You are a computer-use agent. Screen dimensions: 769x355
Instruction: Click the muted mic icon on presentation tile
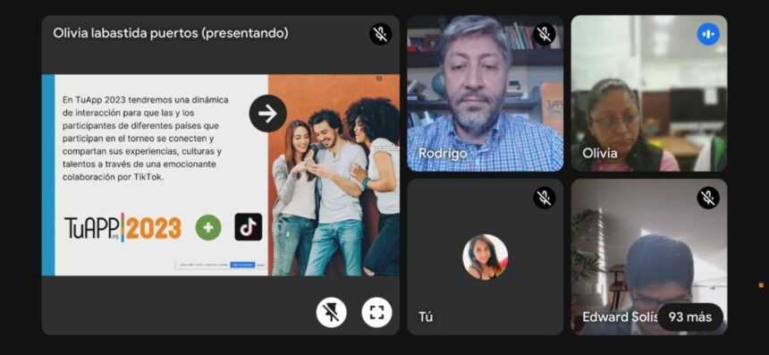[381, 34]
